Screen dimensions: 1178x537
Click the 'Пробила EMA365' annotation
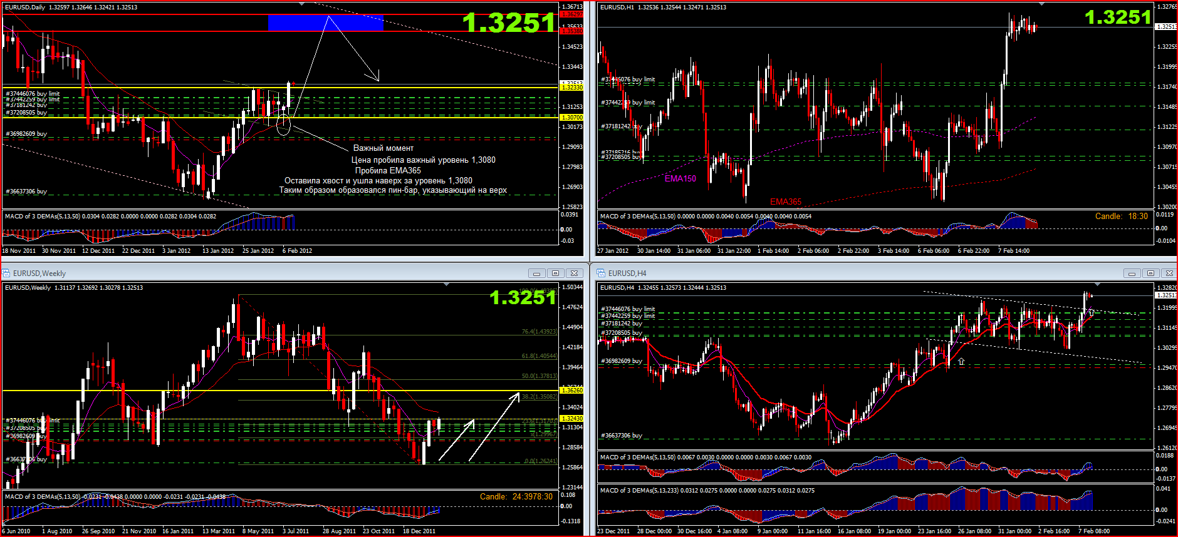pos(388,171)
